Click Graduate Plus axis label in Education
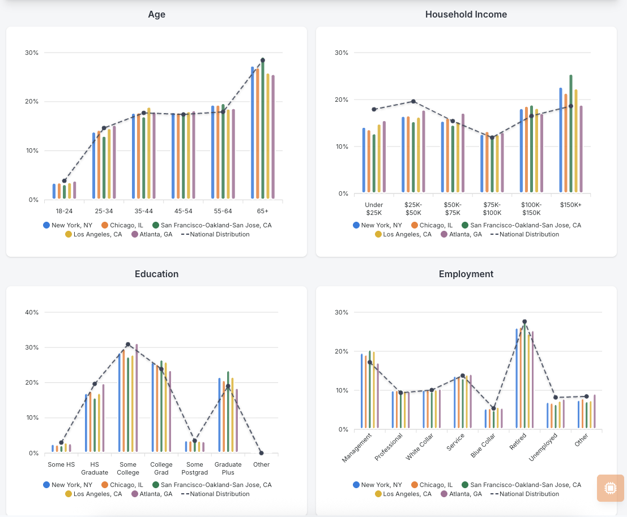Screen dimensions: 627x517 pyautogui.click(x=228, y=468)
